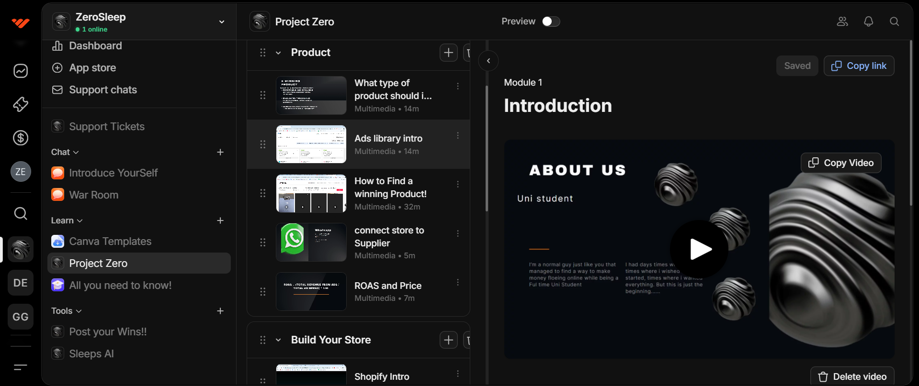
Task: Open the menu lines icon at rail bottom
Action: pyautogui.click(x=21, y=367)
